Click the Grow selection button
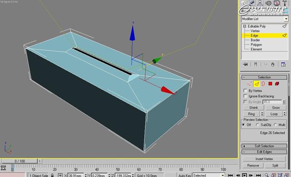The image size is (291, 177). [x=276, y=108]
